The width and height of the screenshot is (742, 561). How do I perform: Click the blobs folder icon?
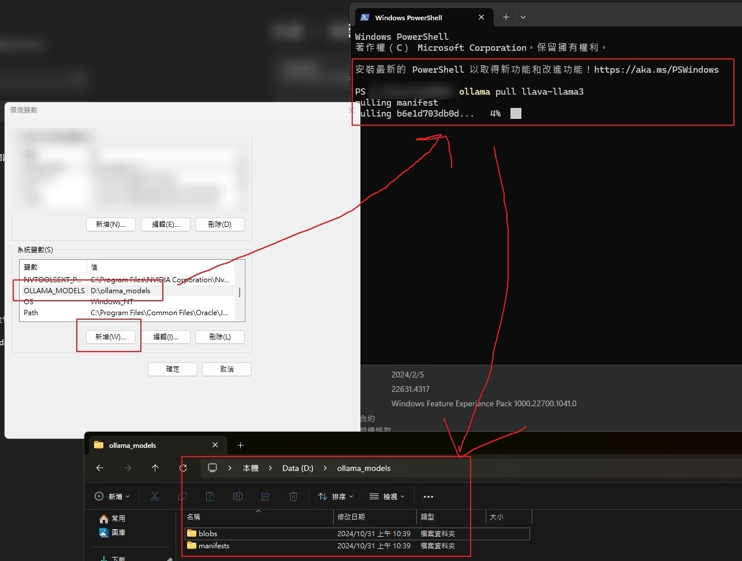[192, 533]
